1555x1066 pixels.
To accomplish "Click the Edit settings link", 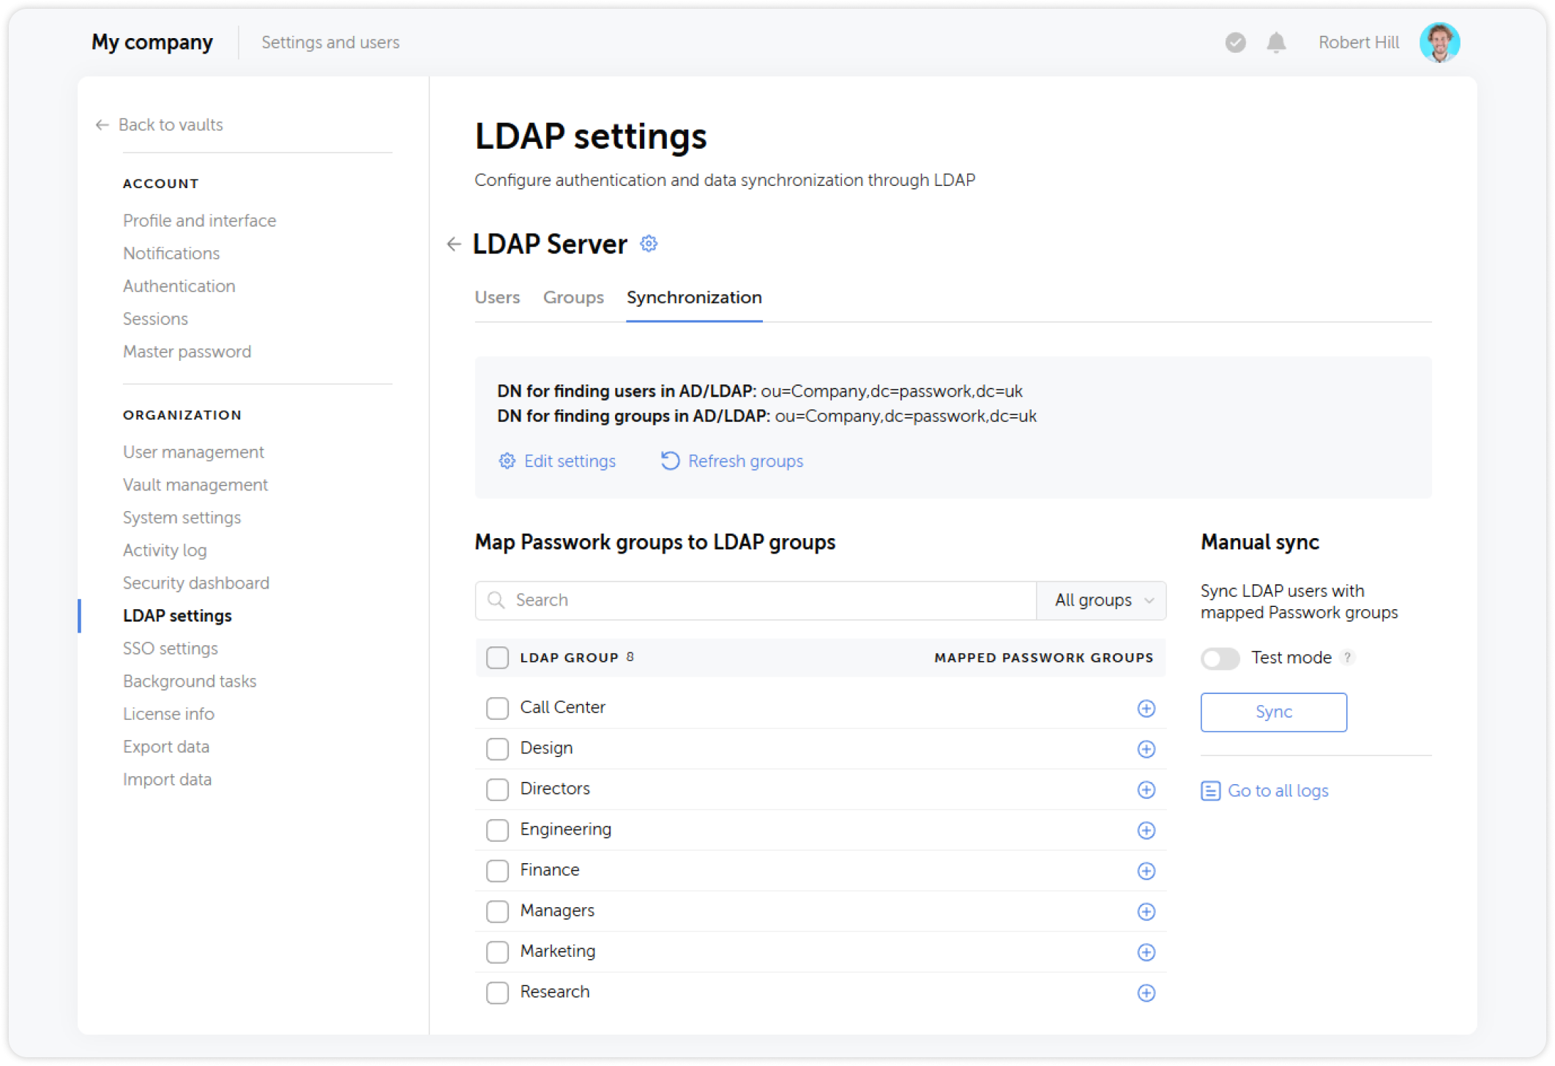I will (557, 461).
